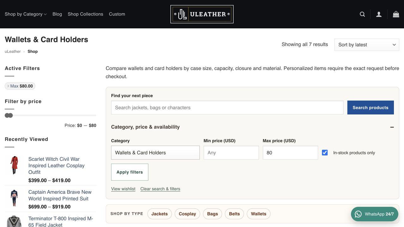Open Captain America Brave New World suit thumbnail
Screen dimensions: 404x227
point(14,198)
